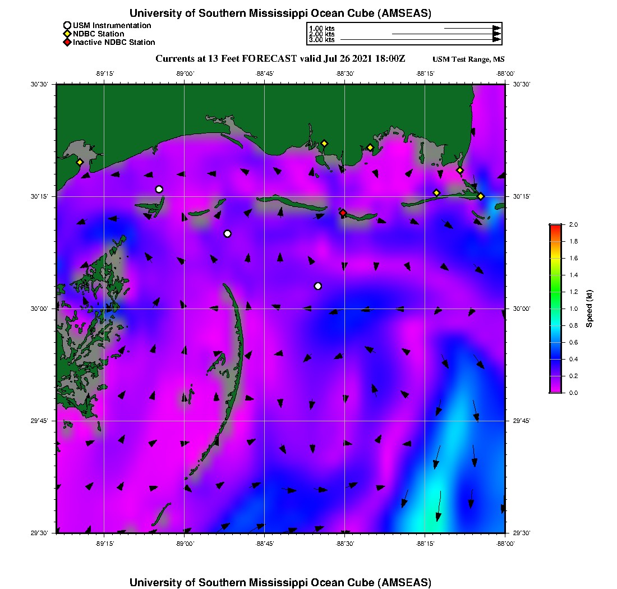Image resolution: width=617 pixels, height=589 pixels.
Task: Click the bottom AMSEAS Ocean Cube title
Action: coord(280,582)
